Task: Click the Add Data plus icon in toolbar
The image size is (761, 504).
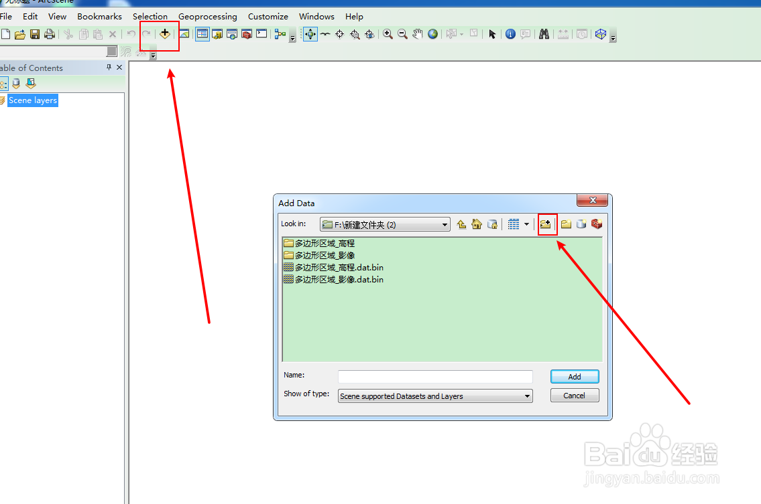Action: [165, 34]
